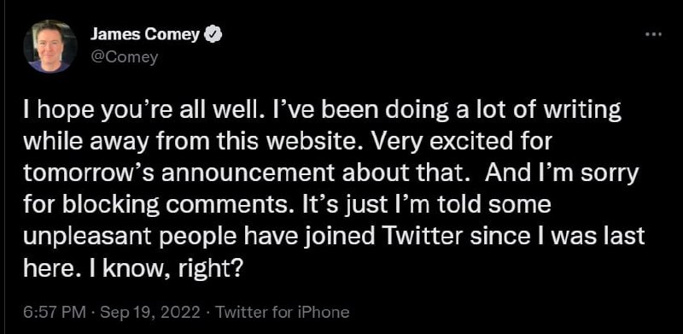Open the @Comey handle link
Screen dimensions: 683x334
click(124, 57)
